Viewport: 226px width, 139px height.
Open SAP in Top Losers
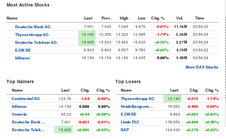[x=125, y=130]
